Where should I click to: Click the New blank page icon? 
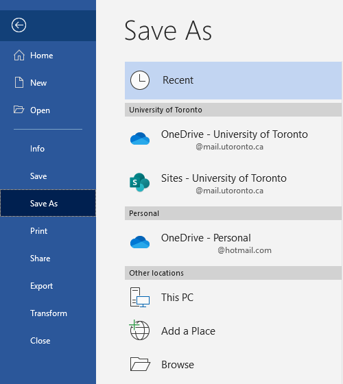(19, 82)
